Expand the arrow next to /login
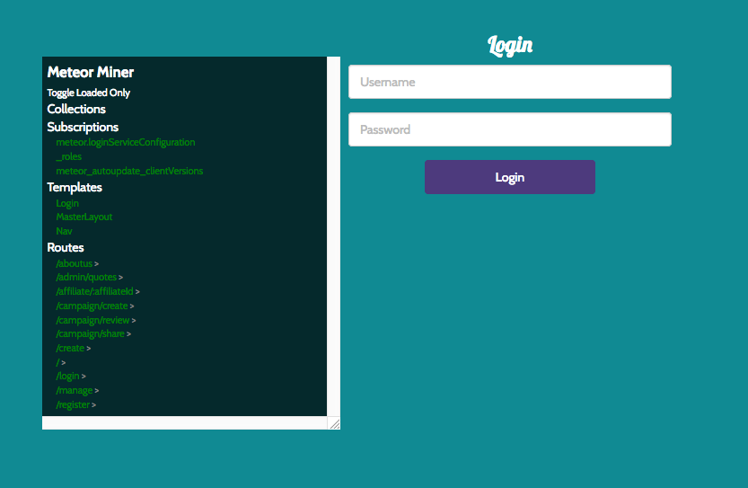 pyautogui.click(x=84, y=377)
